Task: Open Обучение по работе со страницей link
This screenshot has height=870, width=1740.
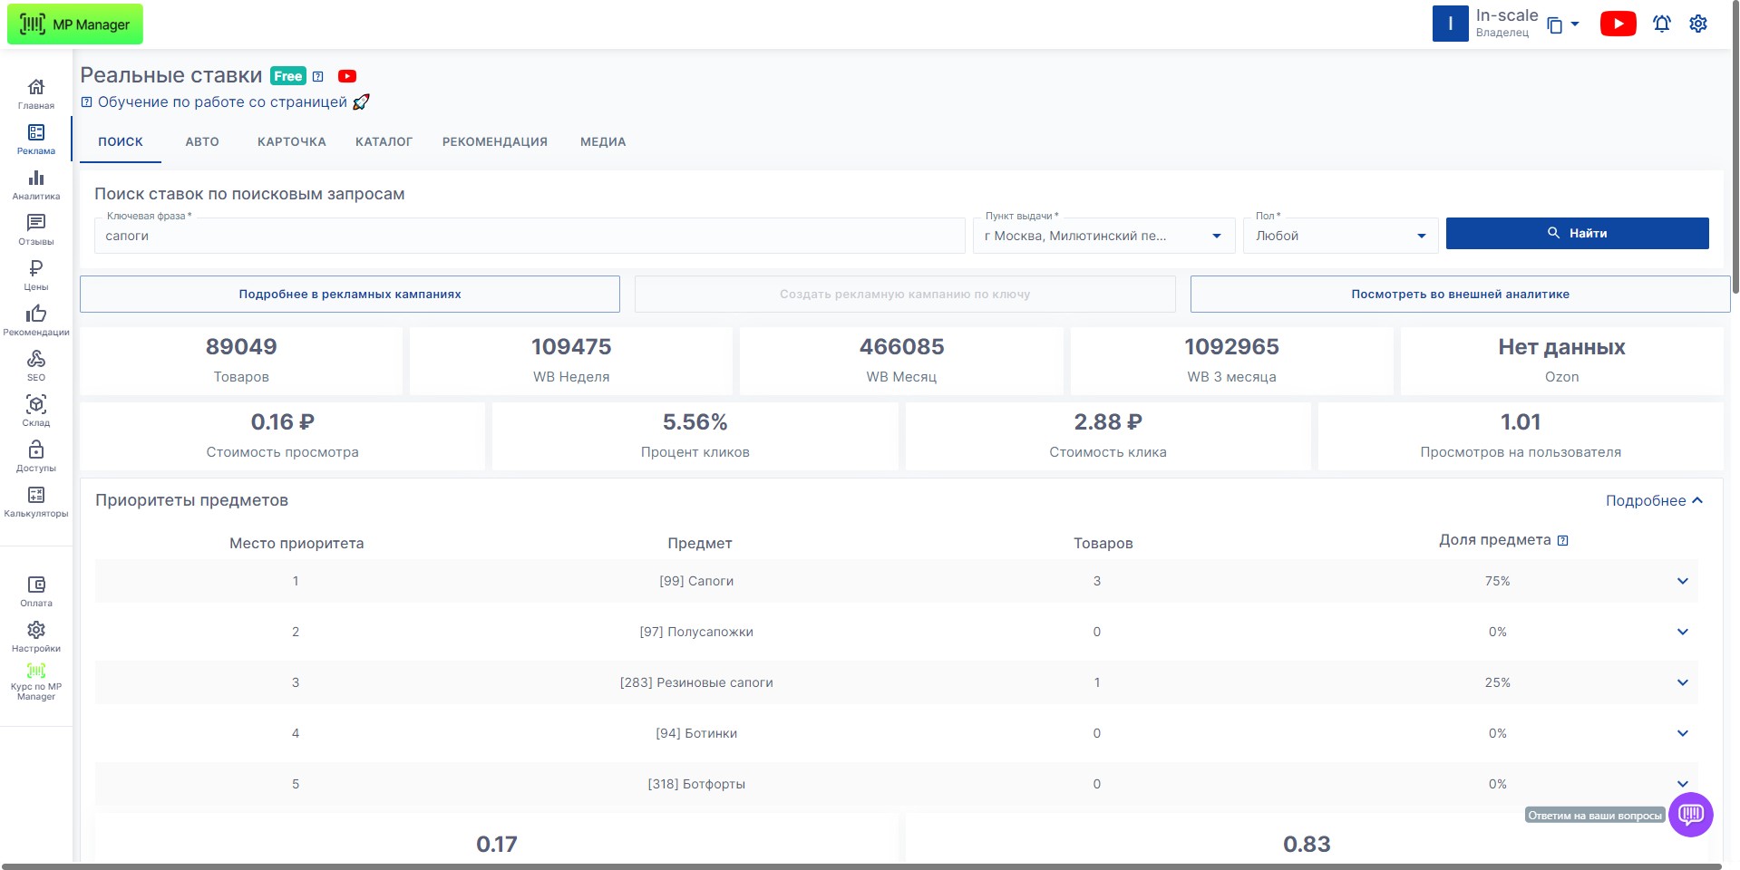Action: point(222,102)
